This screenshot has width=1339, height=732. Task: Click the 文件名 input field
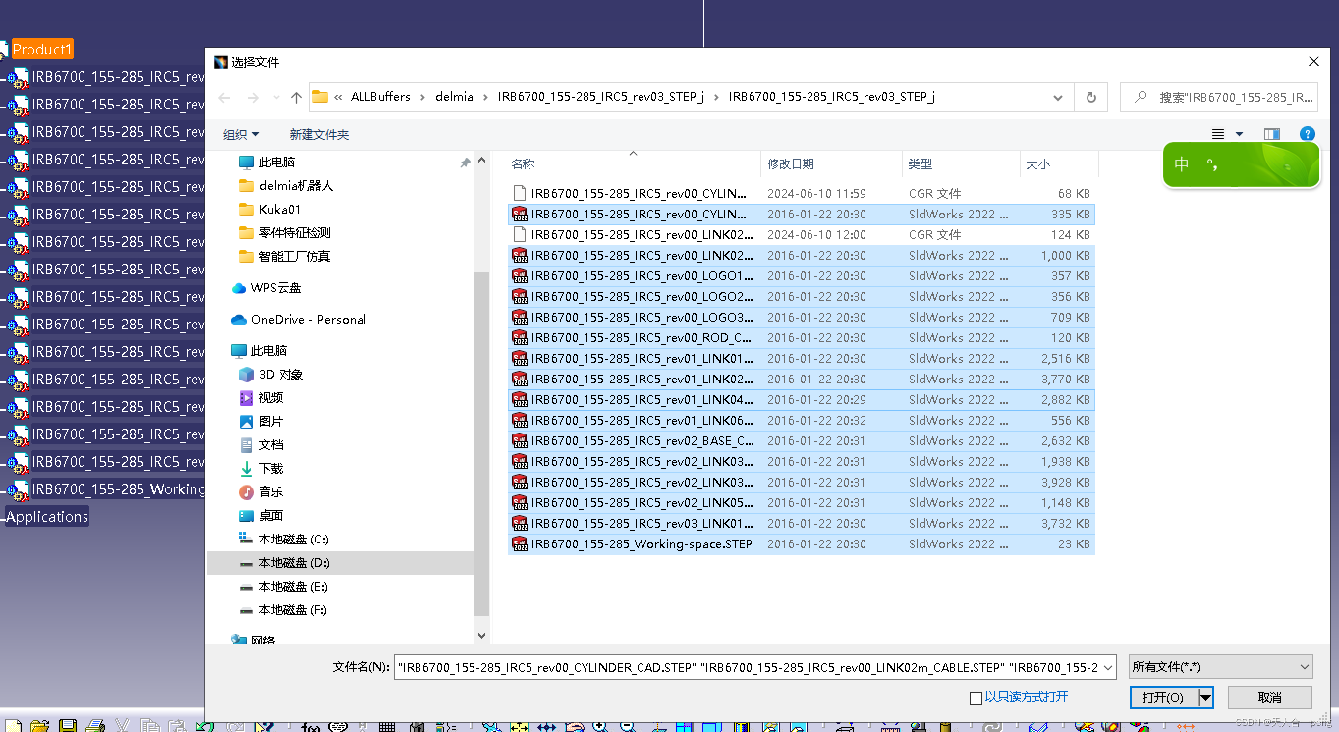coord(749,667)
